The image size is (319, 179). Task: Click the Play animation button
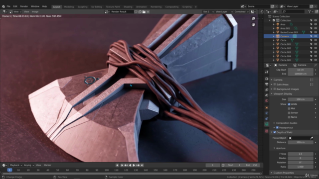point(134,165)
